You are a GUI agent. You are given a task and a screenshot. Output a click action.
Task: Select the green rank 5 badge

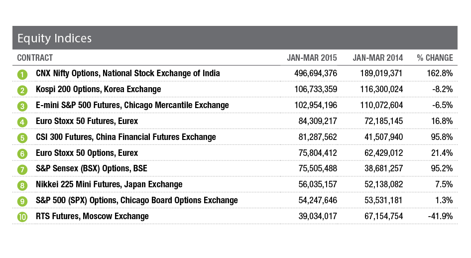pyautogui.click(x=22, y=138)
